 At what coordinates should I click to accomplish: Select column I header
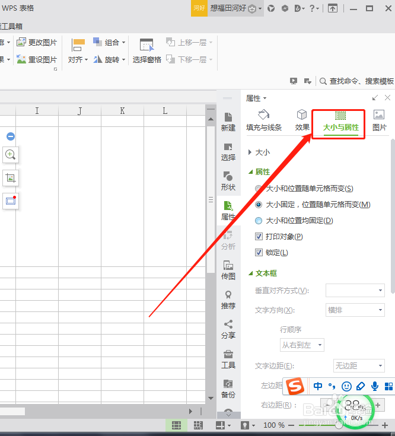pos(37,111)
